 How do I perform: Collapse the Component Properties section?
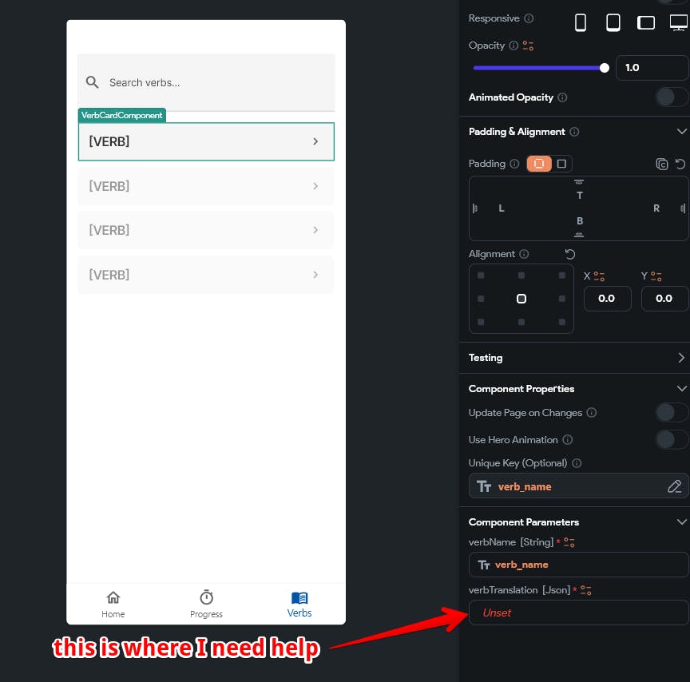coord(682,389)
